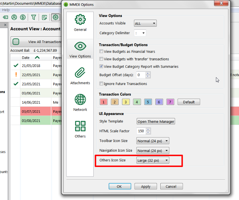Click OK to confirm options
This screenshot has width=239, height=200.
pyautogui.click(x=120, y=186)
